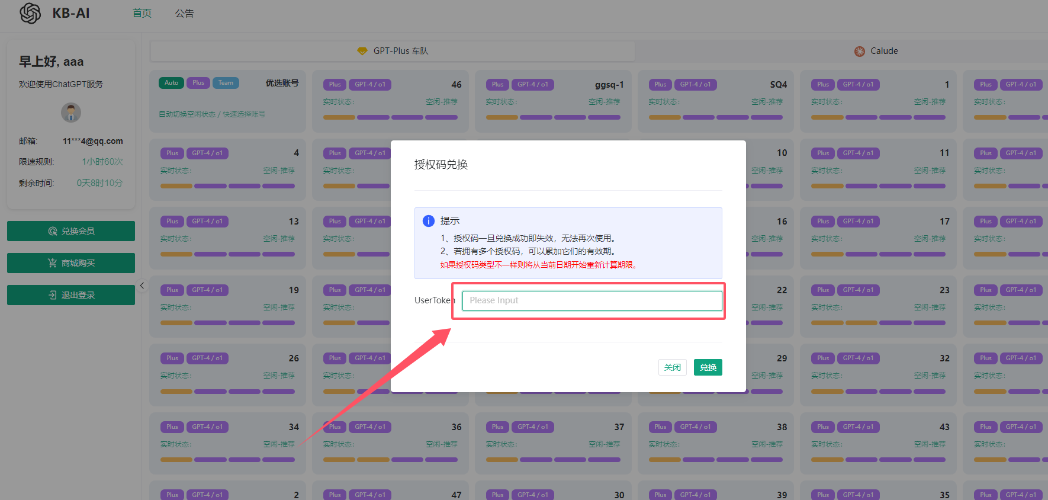This screenshot has height=500, width=1048.
Task: Click the 退出登录 button
Action: pyautogui.click(x=71, y=295)
